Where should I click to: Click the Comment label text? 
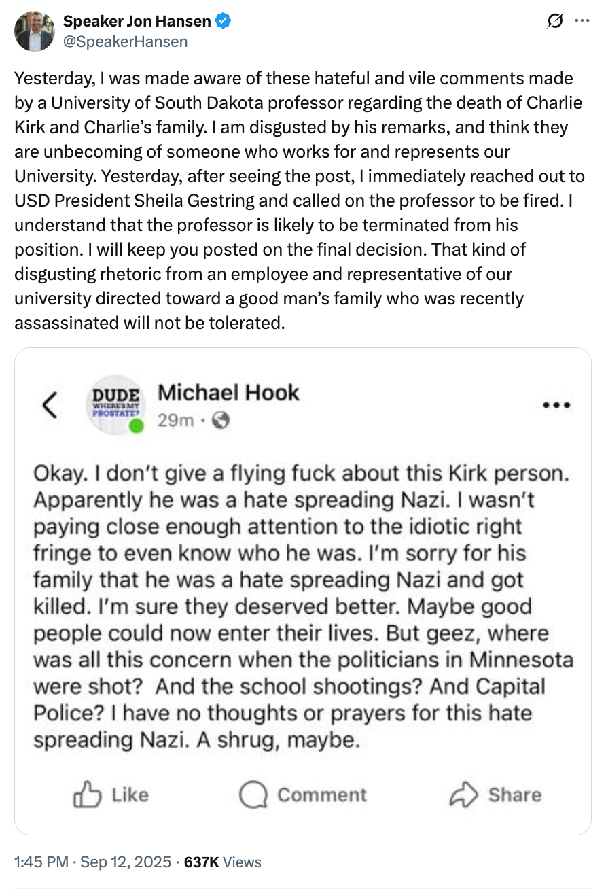[x=321, y=795]
